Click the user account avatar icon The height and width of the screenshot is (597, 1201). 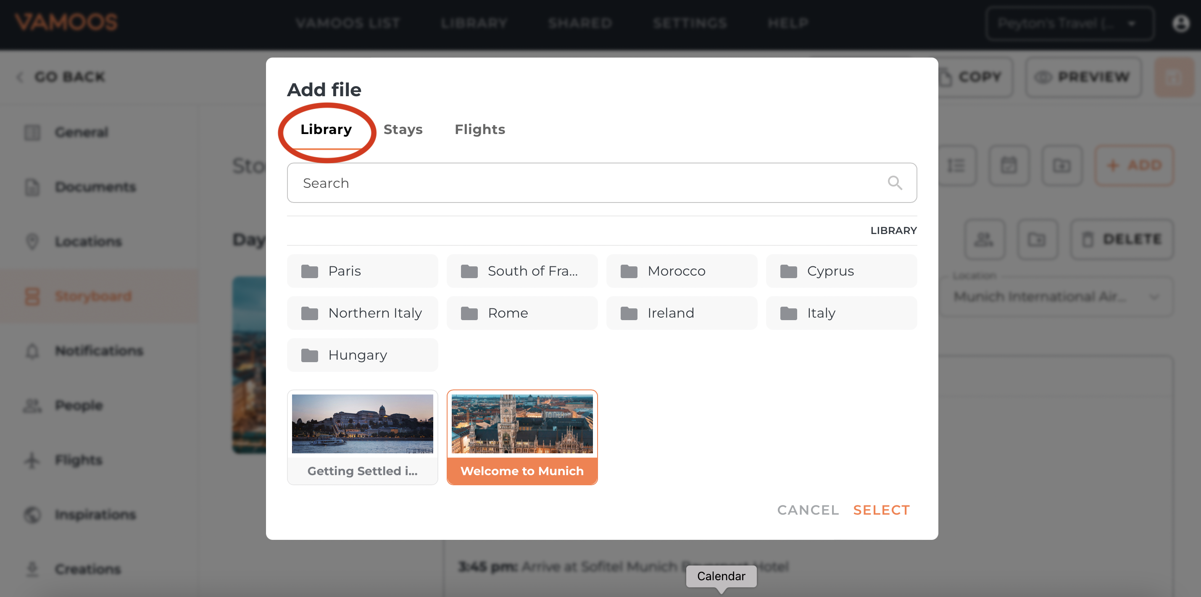(1180, 23)
